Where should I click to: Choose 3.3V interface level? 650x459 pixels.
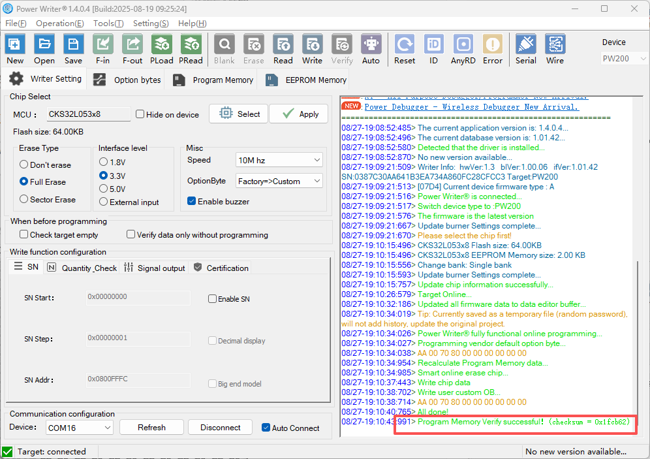(x=103, y=176)
